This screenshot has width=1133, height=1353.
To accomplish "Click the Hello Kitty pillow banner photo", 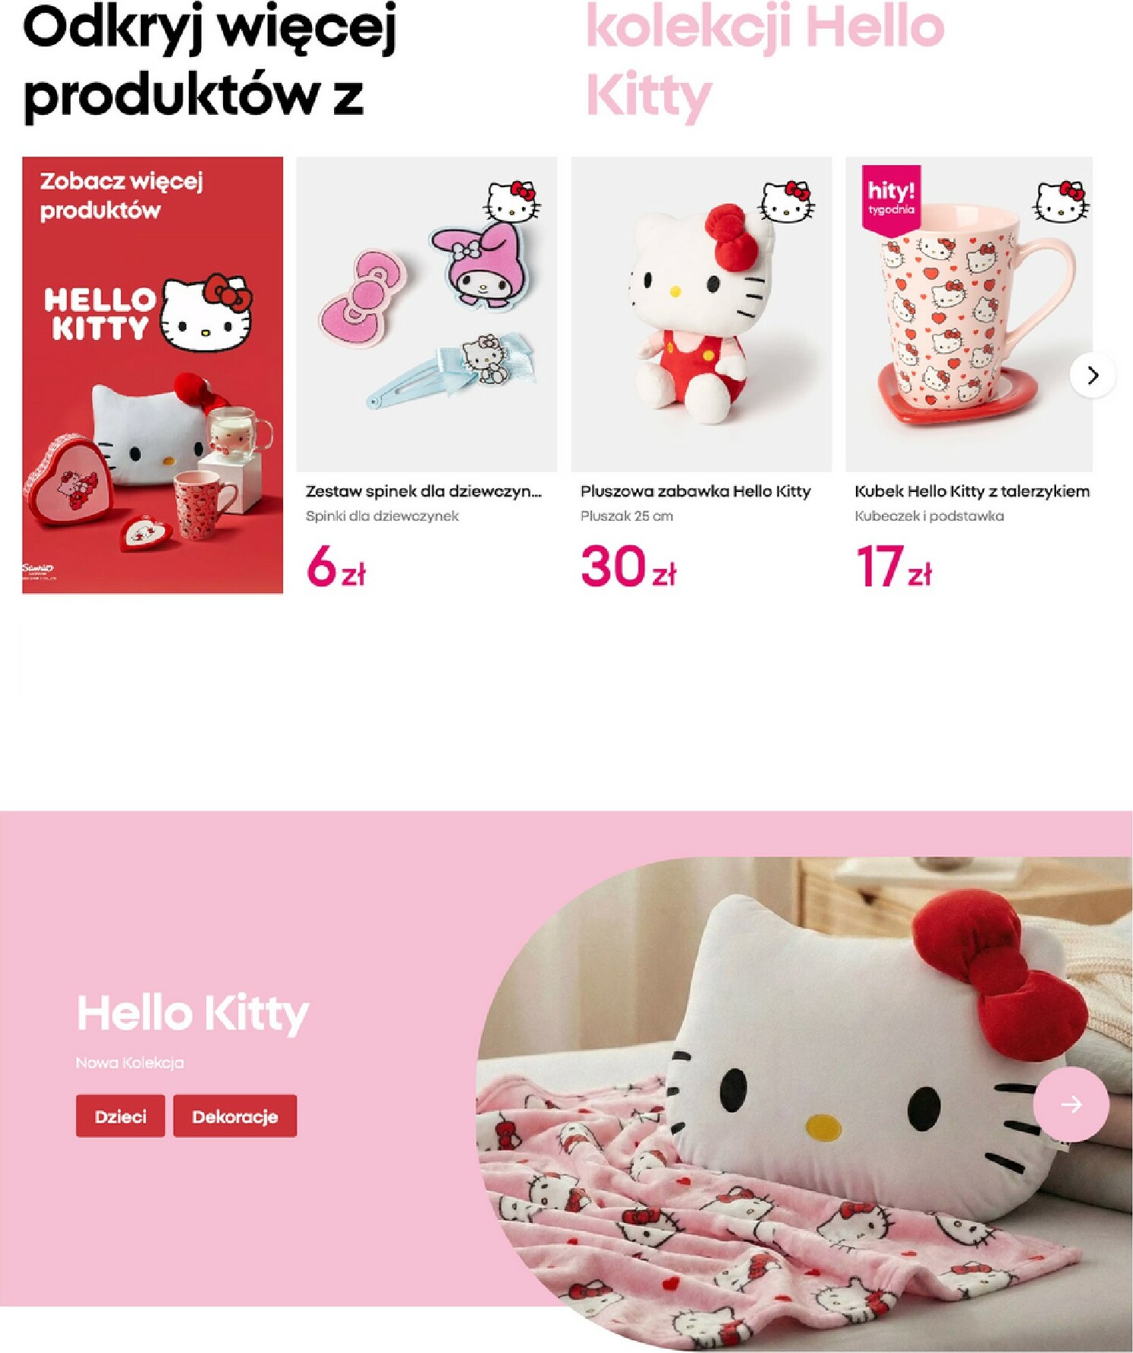I will 804,1104.
